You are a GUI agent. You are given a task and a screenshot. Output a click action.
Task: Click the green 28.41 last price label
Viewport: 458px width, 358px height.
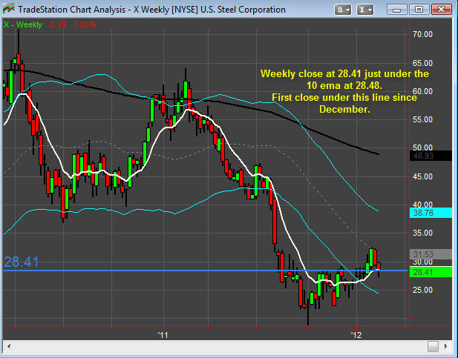coord(431,272)
